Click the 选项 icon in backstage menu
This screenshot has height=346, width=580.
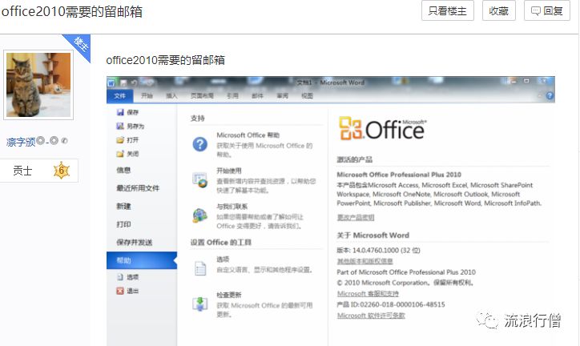[x=120, y=277]
